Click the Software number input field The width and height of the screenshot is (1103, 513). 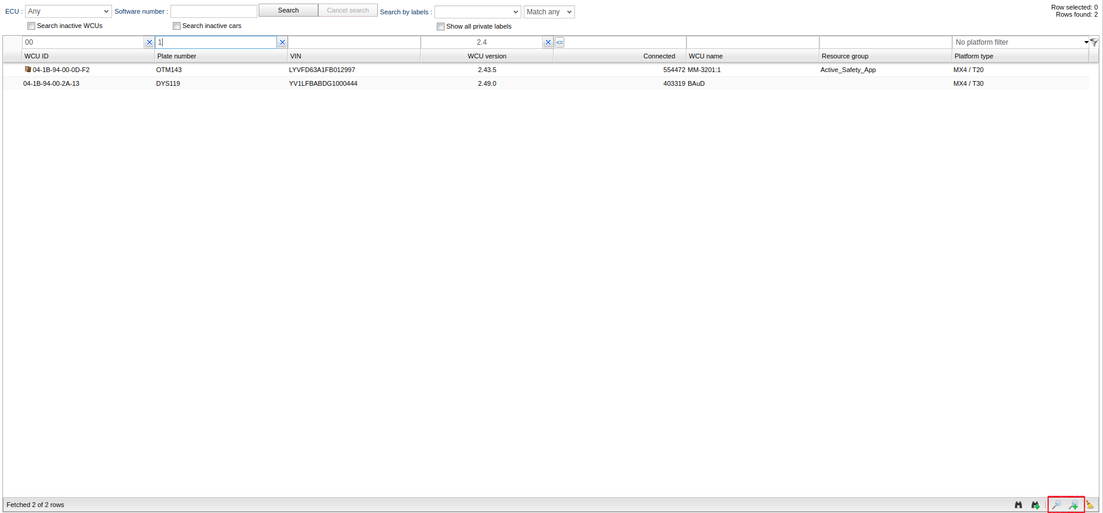tap(213, 11)
